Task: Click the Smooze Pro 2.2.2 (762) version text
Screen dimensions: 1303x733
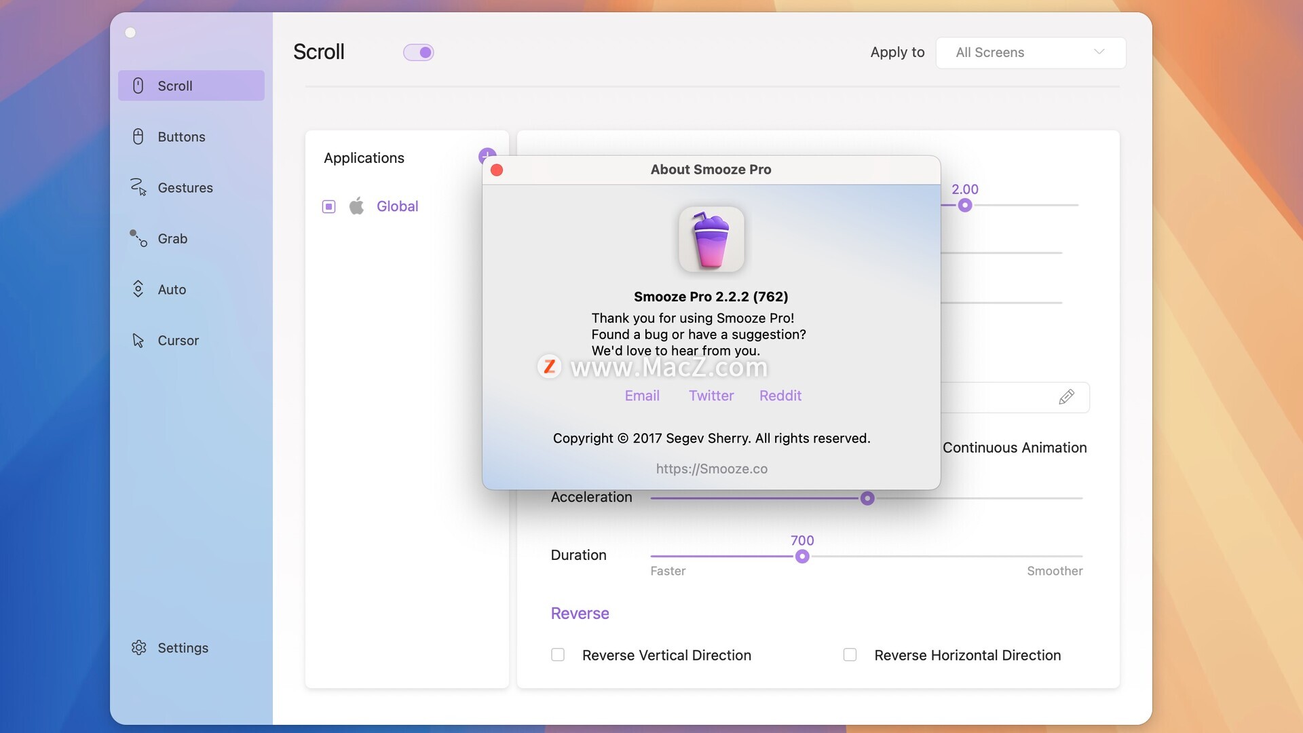Action: [711, 297]
